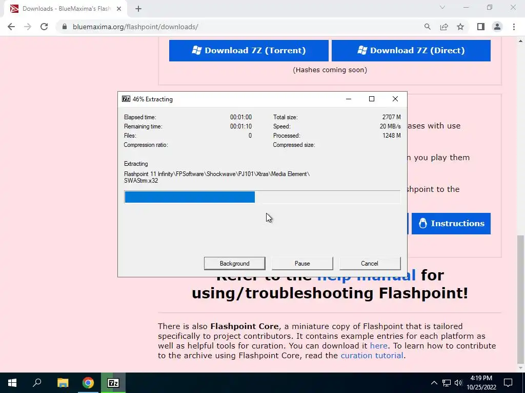Click 7-Zip icon in taskbar

(x=113, y=383)
